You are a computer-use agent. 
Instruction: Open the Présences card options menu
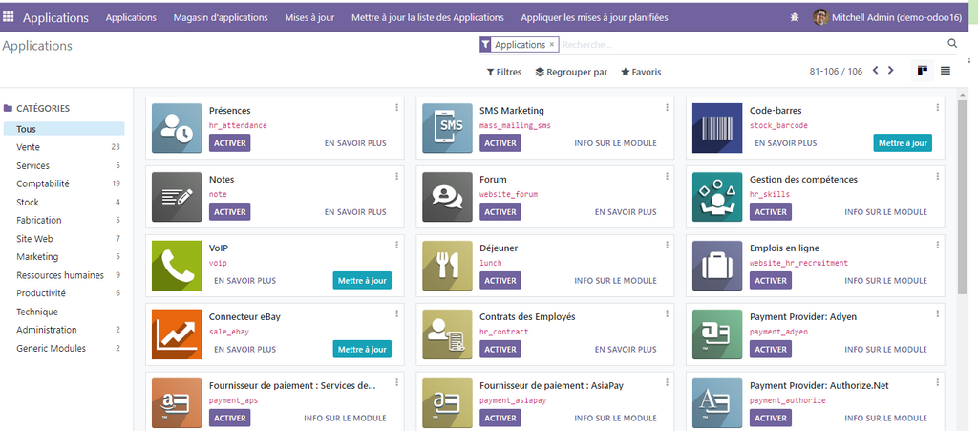396,107
